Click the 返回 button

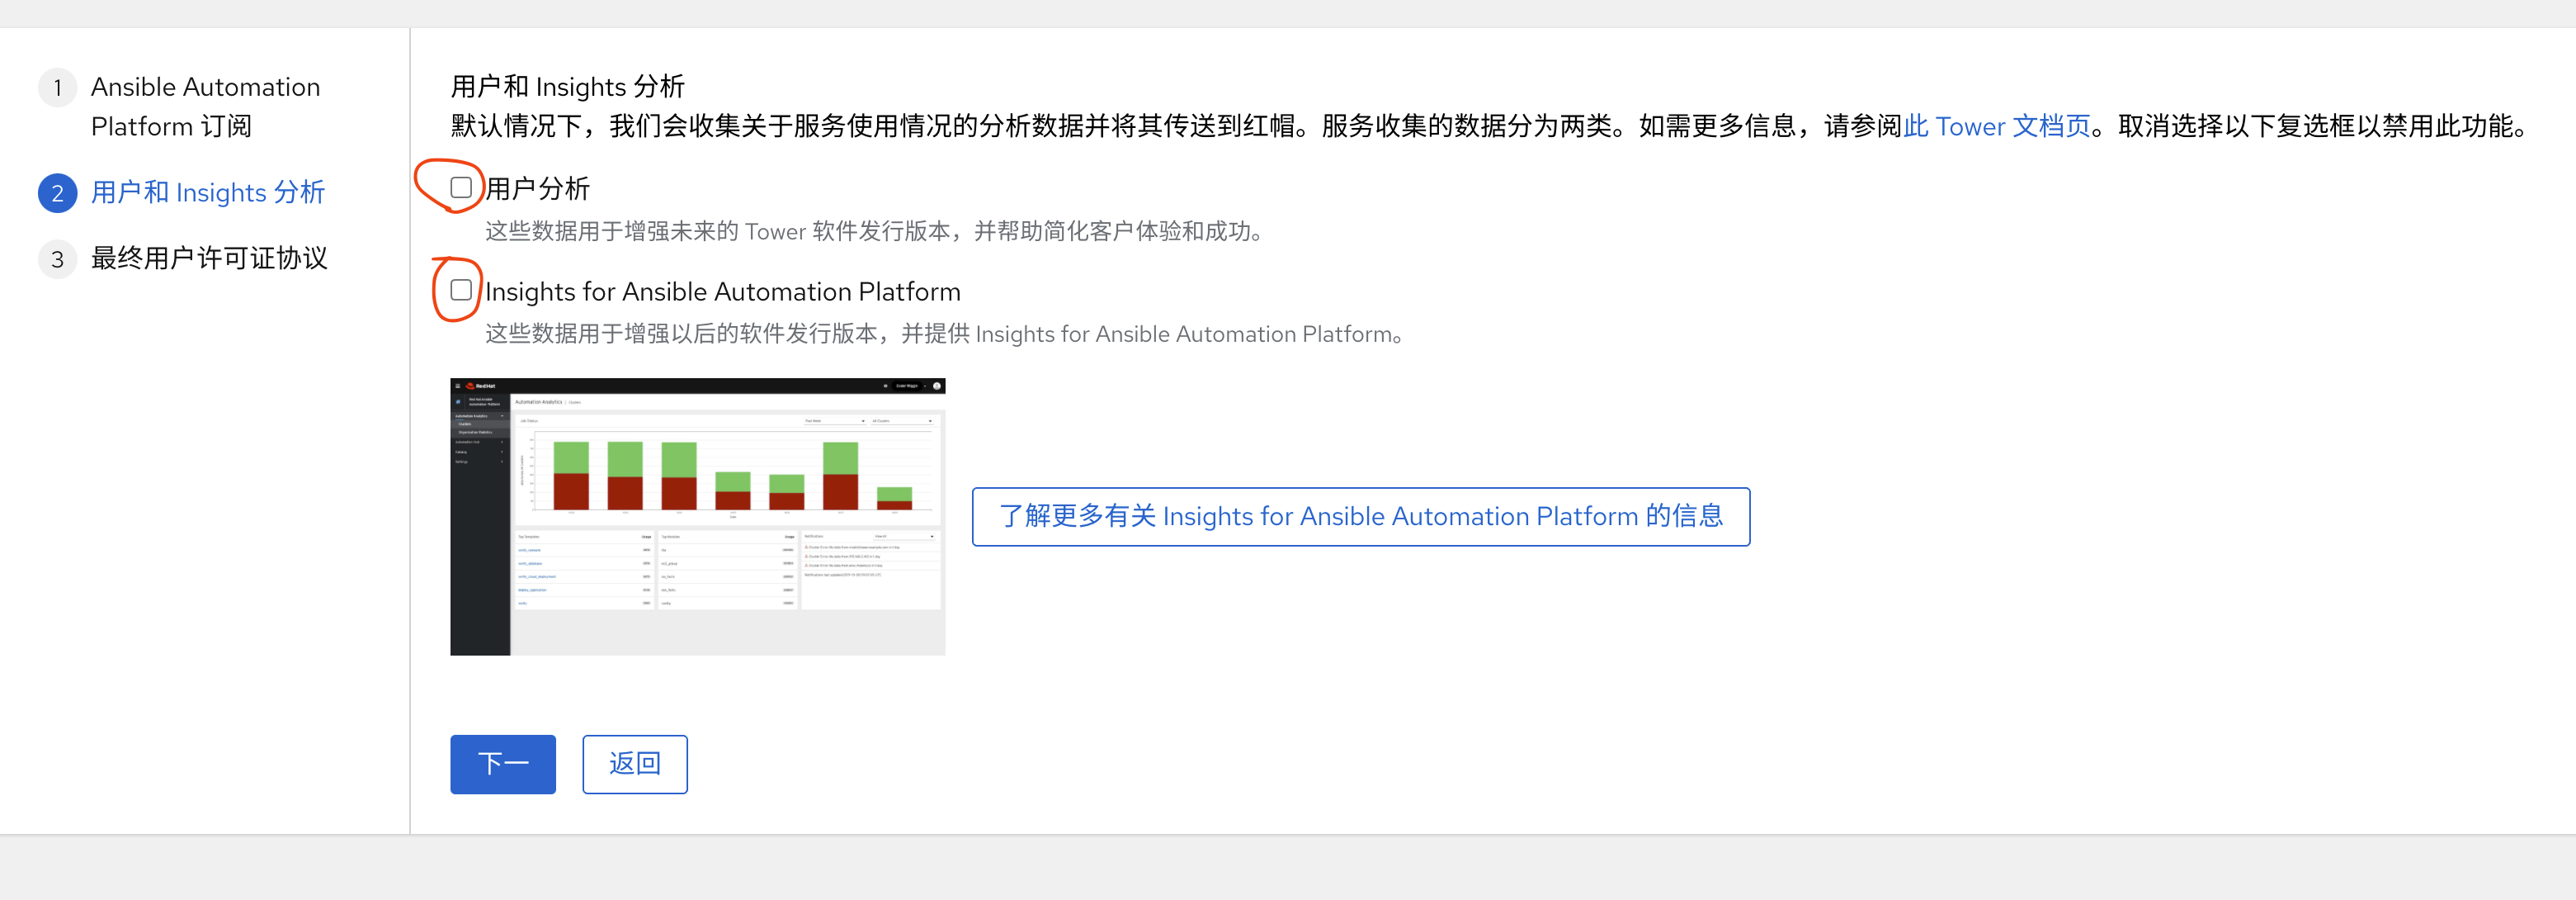click(x=634, y=764)
